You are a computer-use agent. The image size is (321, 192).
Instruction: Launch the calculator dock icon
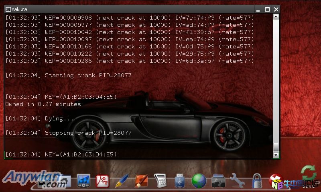(160, 181)
